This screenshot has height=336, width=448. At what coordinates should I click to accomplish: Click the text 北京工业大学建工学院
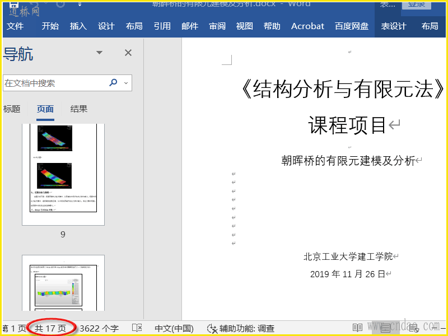pyautogui.click(x=348, y=256)
